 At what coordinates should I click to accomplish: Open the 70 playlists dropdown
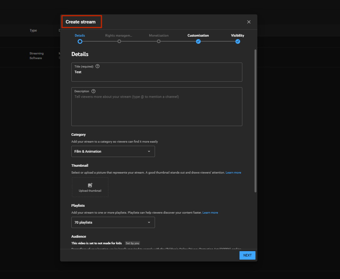tap(113, 222)
